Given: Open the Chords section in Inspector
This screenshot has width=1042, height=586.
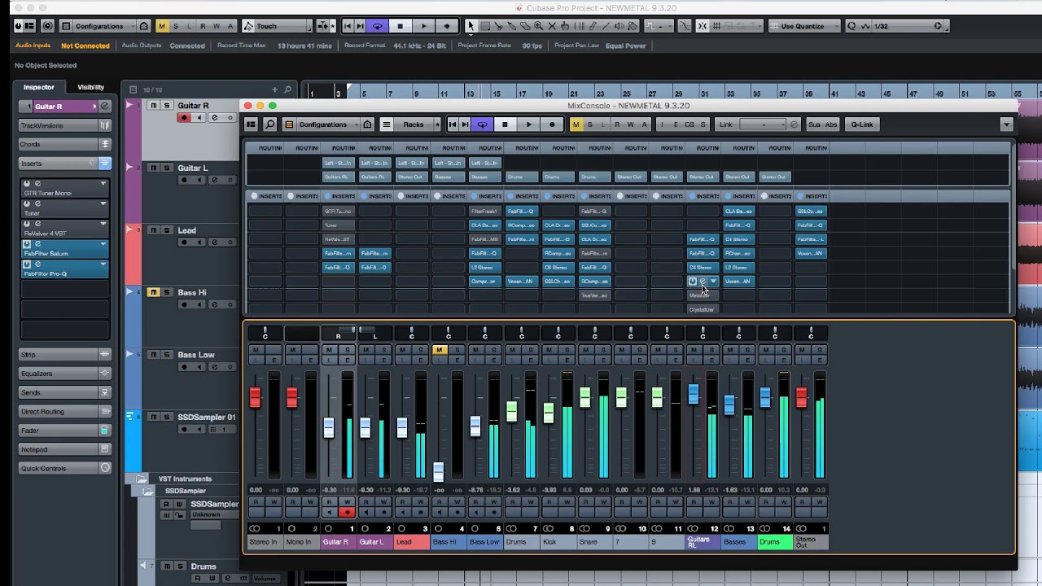Looking at the screenshot, I should point(64,144).
